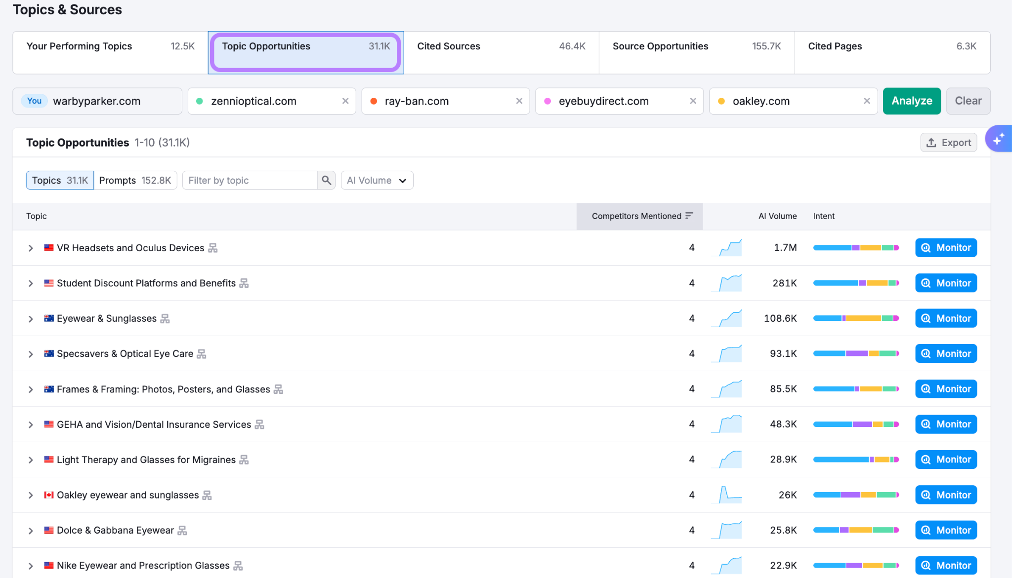Monitor the Specsavers & Optical Eye Care topic
The width and height of the screenshot is (1012, 578).
946,353
